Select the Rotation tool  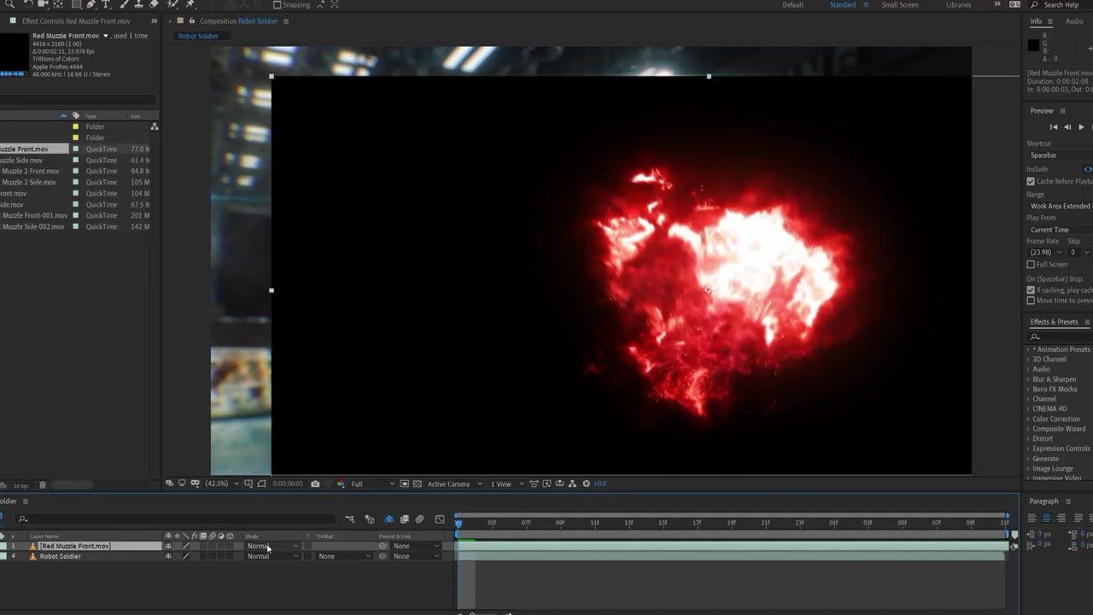coord(28,4)
